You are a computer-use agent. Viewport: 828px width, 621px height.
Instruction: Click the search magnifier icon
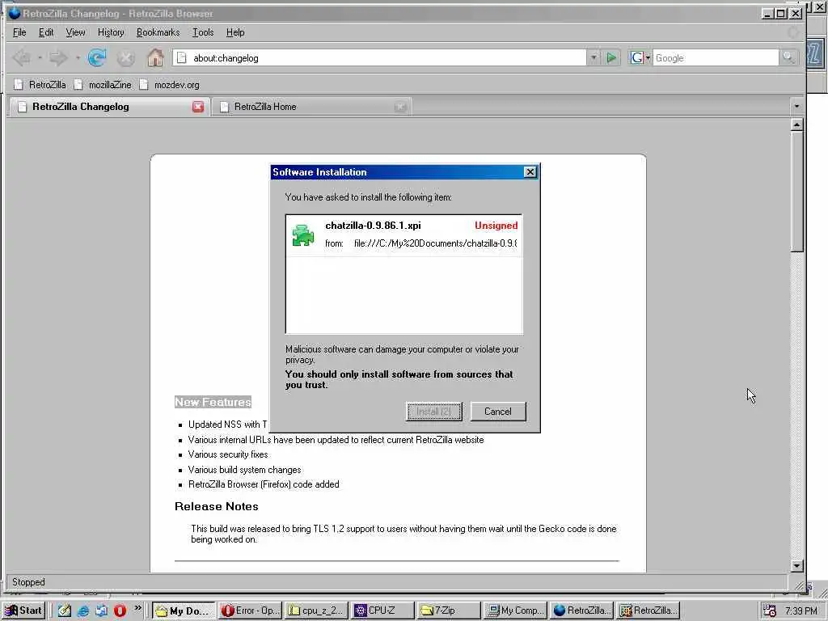click(x=788, y=57)
